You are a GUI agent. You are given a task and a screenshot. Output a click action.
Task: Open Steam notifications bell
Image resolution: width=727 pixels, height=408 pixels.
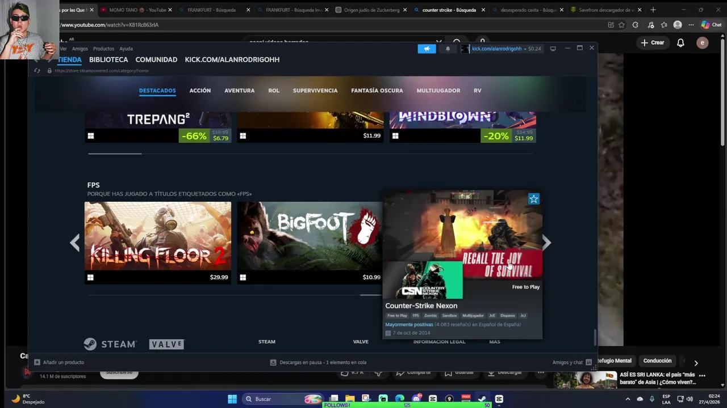point(448,49)
